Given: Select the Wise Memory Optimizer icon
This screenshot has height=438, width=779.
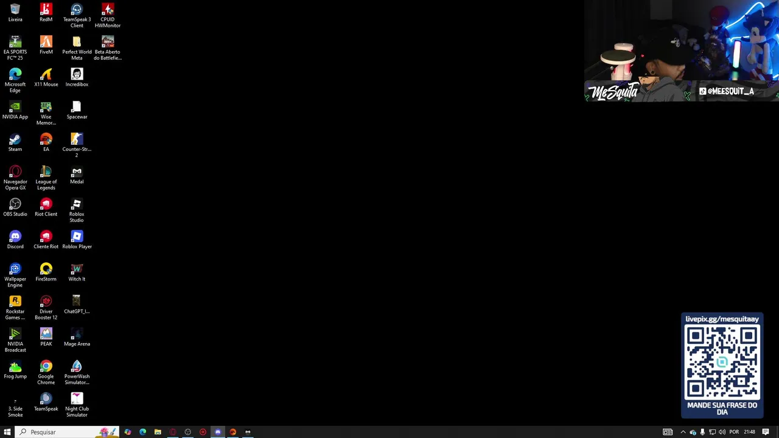Looking at the screenshot, I should 46,113.
